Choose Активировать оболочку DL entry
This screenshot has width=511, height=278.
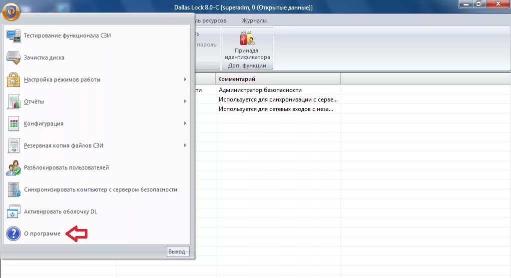coord(97,211)
